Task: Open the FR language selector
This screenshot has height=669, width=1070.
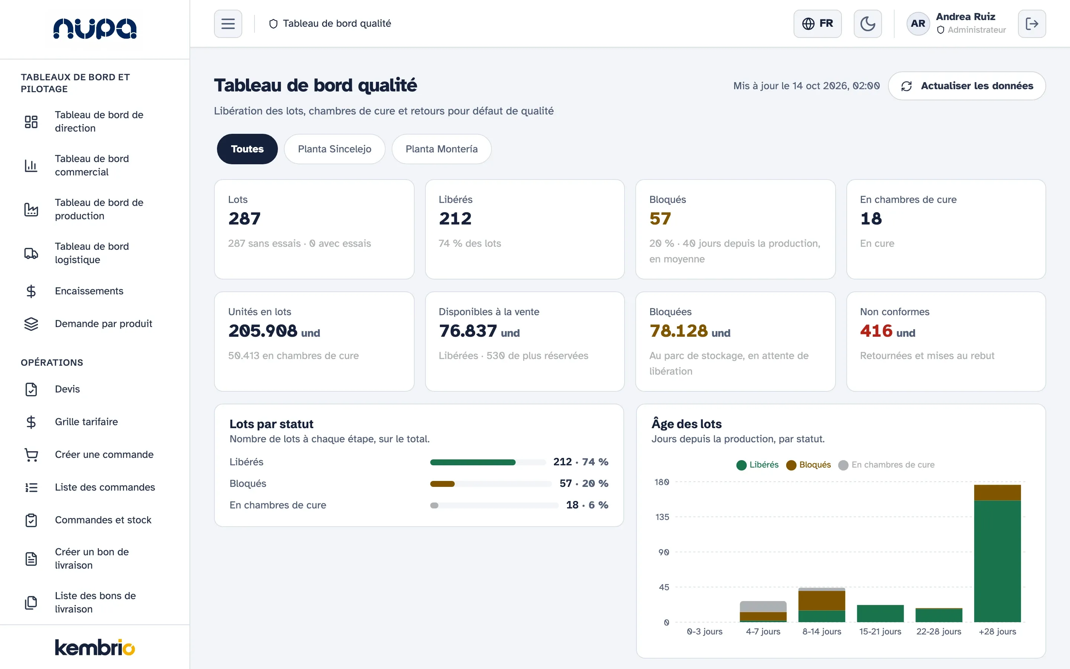Action: pyautogui.click(x=817, y=23)
